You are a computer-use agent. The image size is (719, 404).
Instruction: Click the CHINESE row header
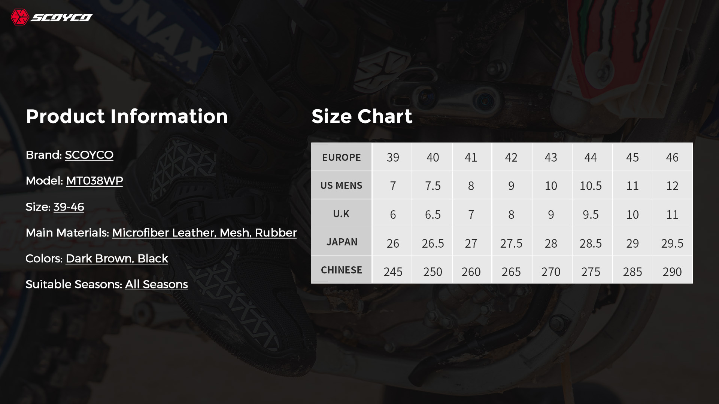[342, 270]
